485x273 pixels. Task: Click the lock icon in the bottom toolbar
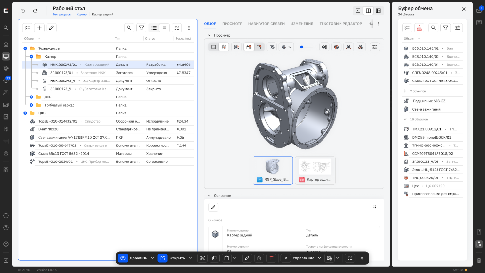pos(259,258)
